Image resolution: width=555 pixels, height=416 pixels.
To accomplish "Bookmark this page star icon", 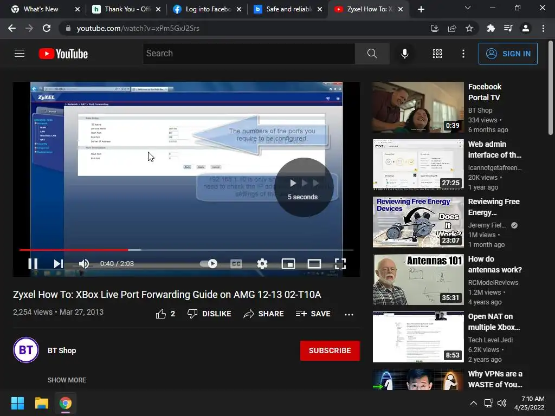I will click(469, 28).
